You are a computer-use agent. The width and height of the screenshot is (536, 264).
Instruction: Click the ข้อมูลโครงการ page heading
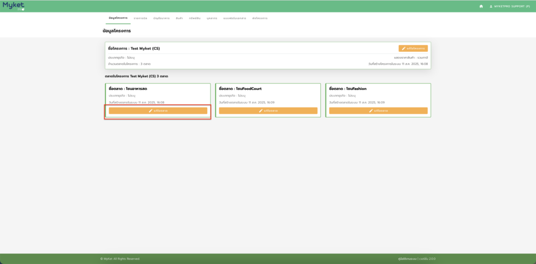pyautogui.click(x=117, y=31)
